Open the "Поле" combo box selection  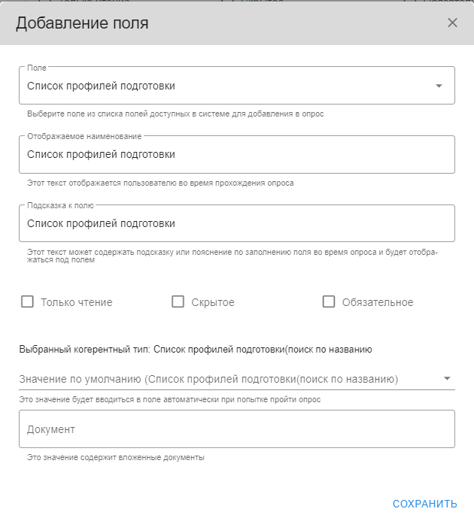pos(226,86)
